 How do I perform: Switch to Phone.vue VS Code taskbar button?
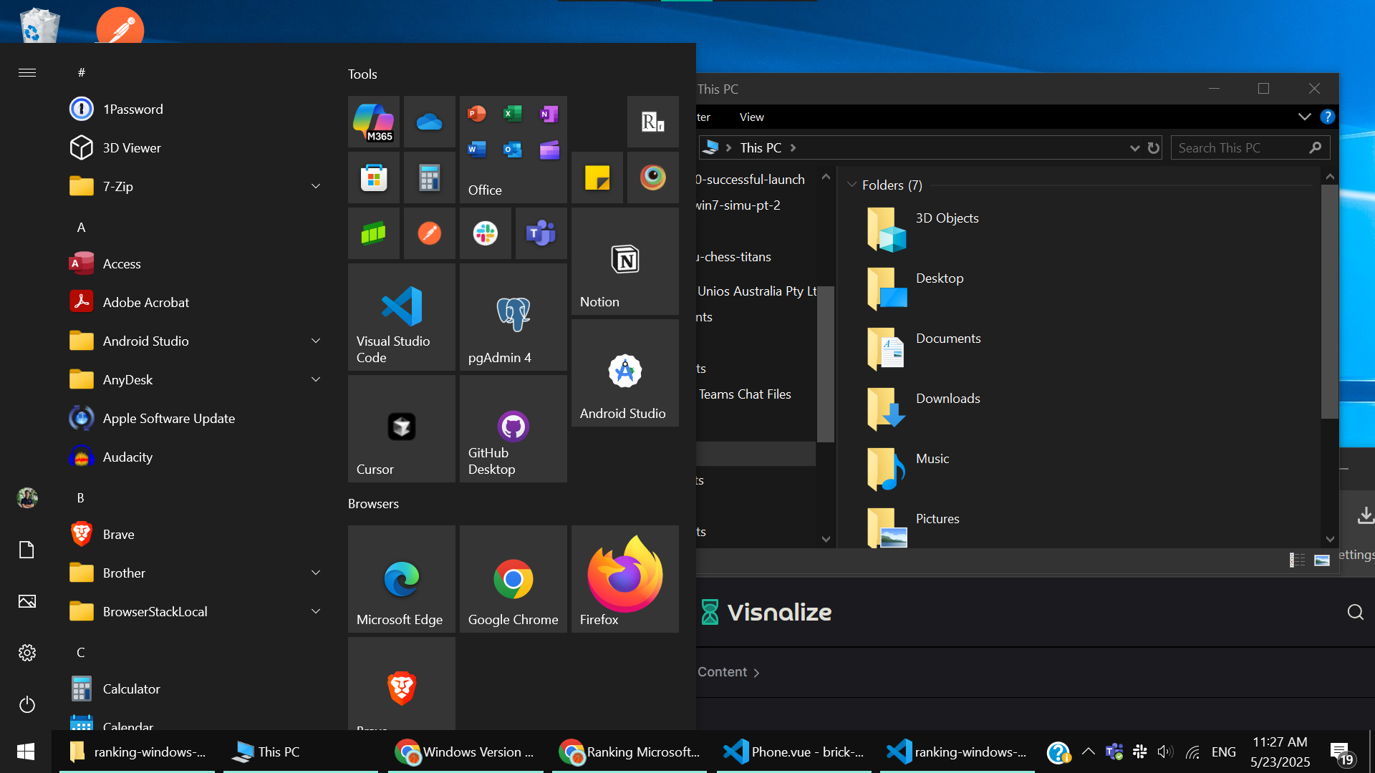793,752
